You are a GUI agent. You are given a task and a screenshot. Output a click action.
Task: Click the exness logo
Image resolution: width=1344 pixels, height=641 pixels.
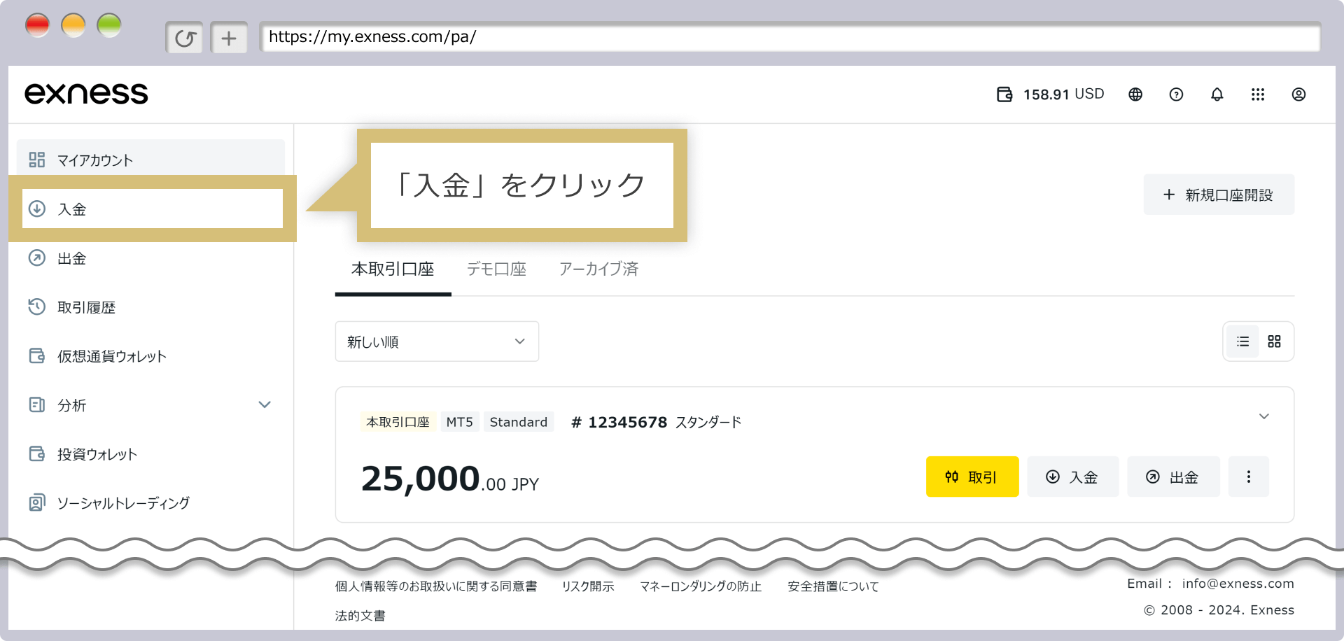click(x=86, y=94)
